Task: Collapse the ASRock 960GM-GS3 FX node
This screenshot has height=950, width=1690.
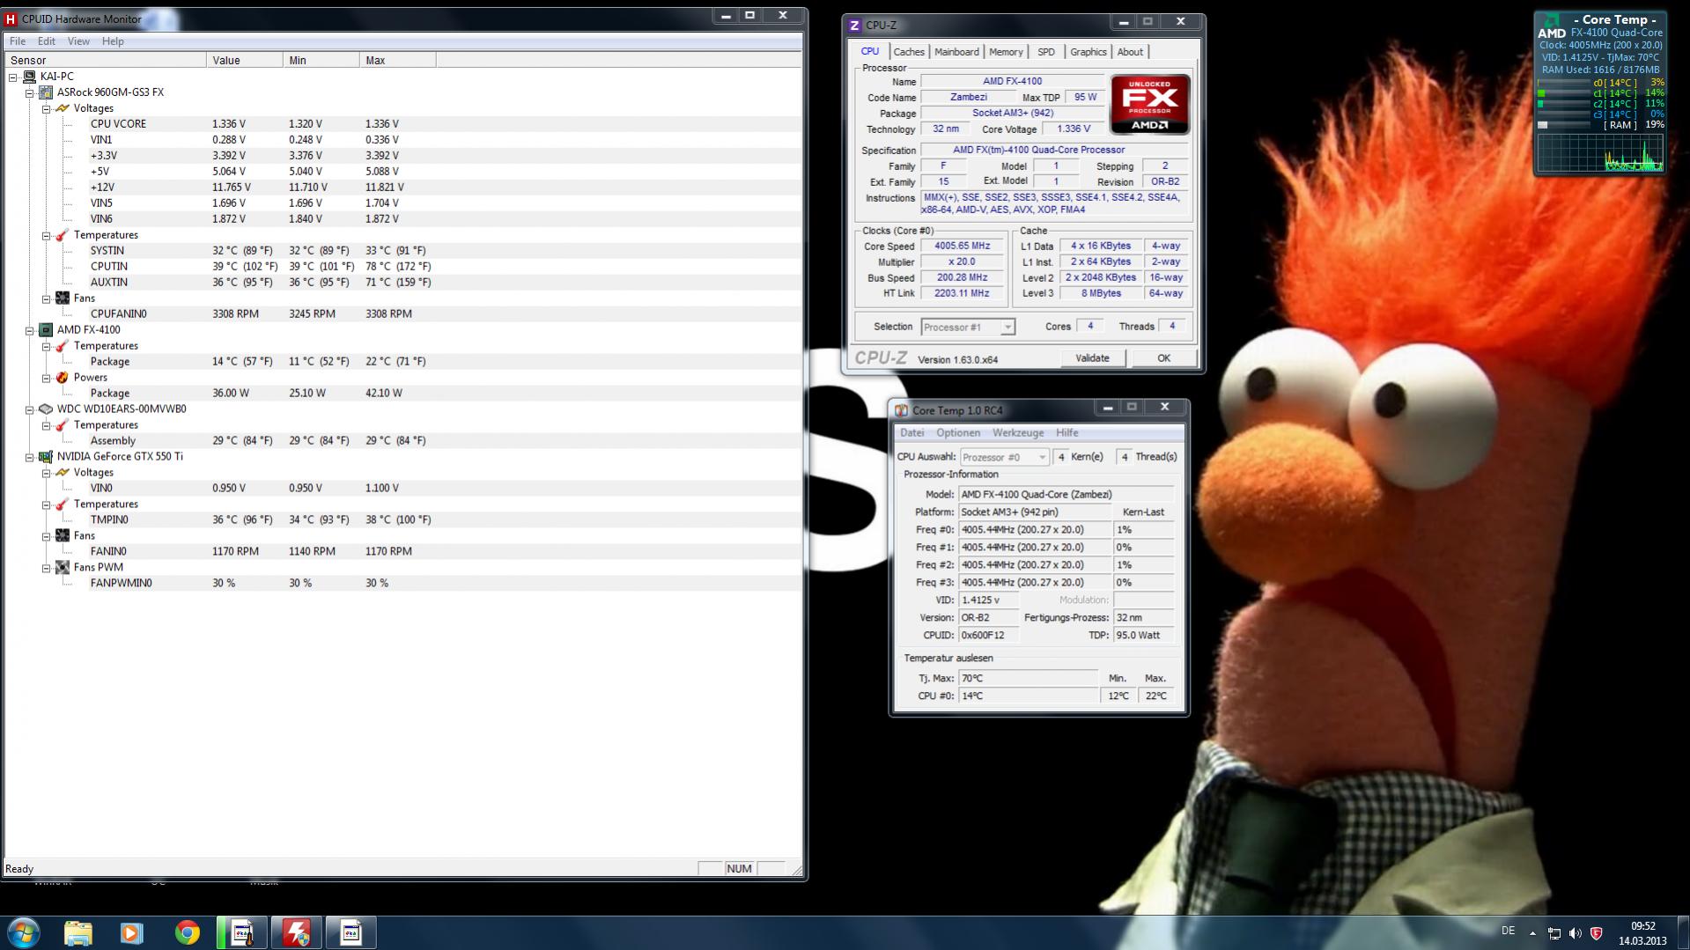Action: 30,92
